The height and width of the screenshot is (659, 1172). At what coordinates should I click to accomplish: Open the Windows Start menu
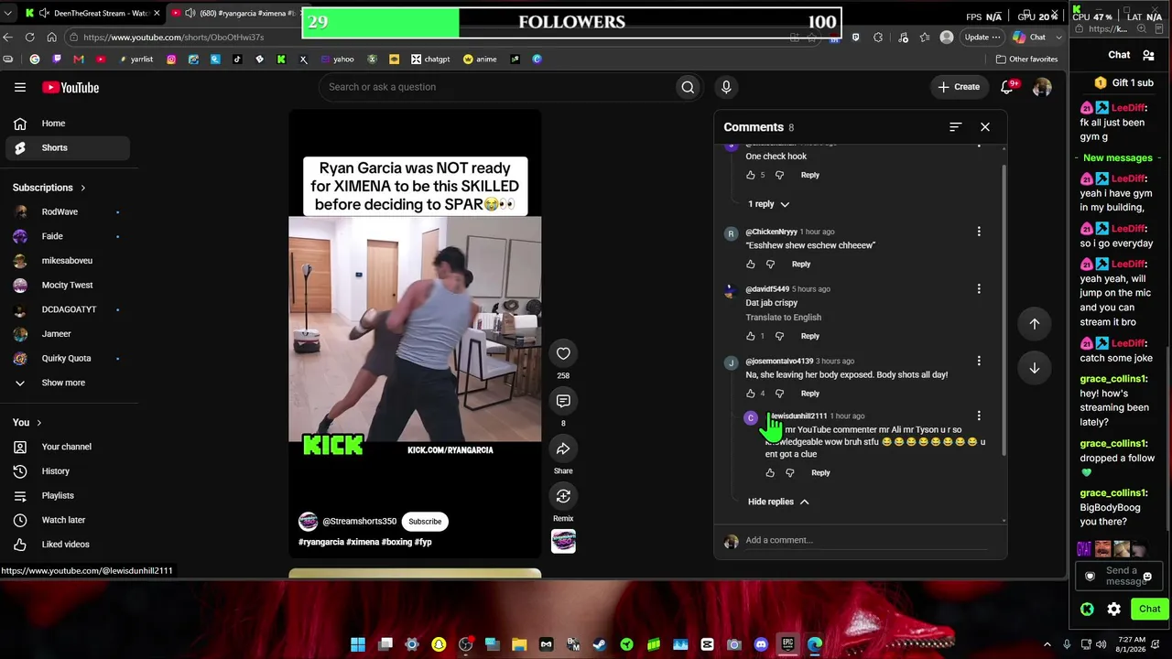(358, 644)
